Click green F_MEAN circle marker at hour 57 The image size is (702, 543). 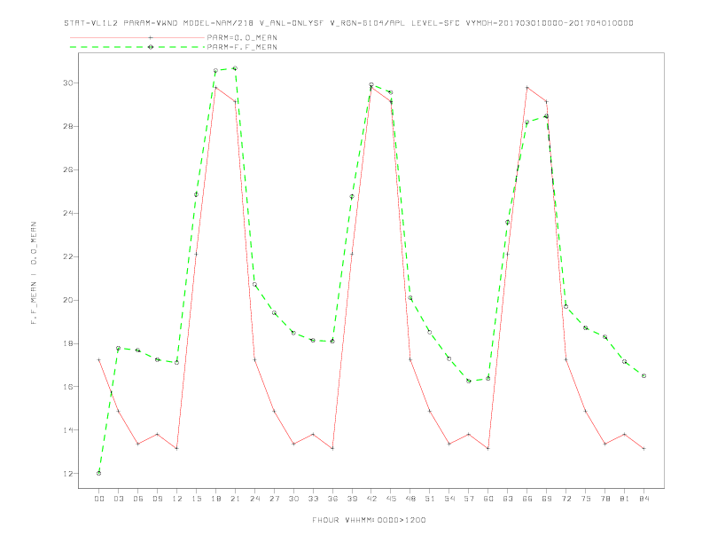tap(469, 381)
